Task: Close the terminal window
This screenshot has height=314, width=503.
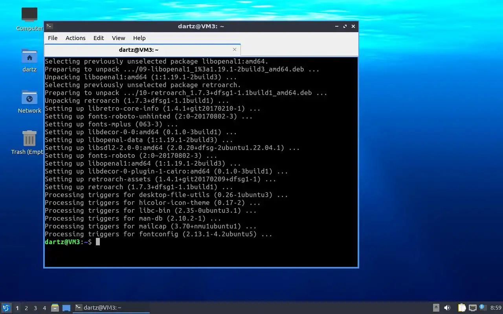Action: 353,26
